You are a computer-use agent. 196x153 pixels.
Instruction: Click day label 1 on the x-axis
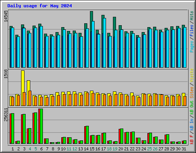13,149
